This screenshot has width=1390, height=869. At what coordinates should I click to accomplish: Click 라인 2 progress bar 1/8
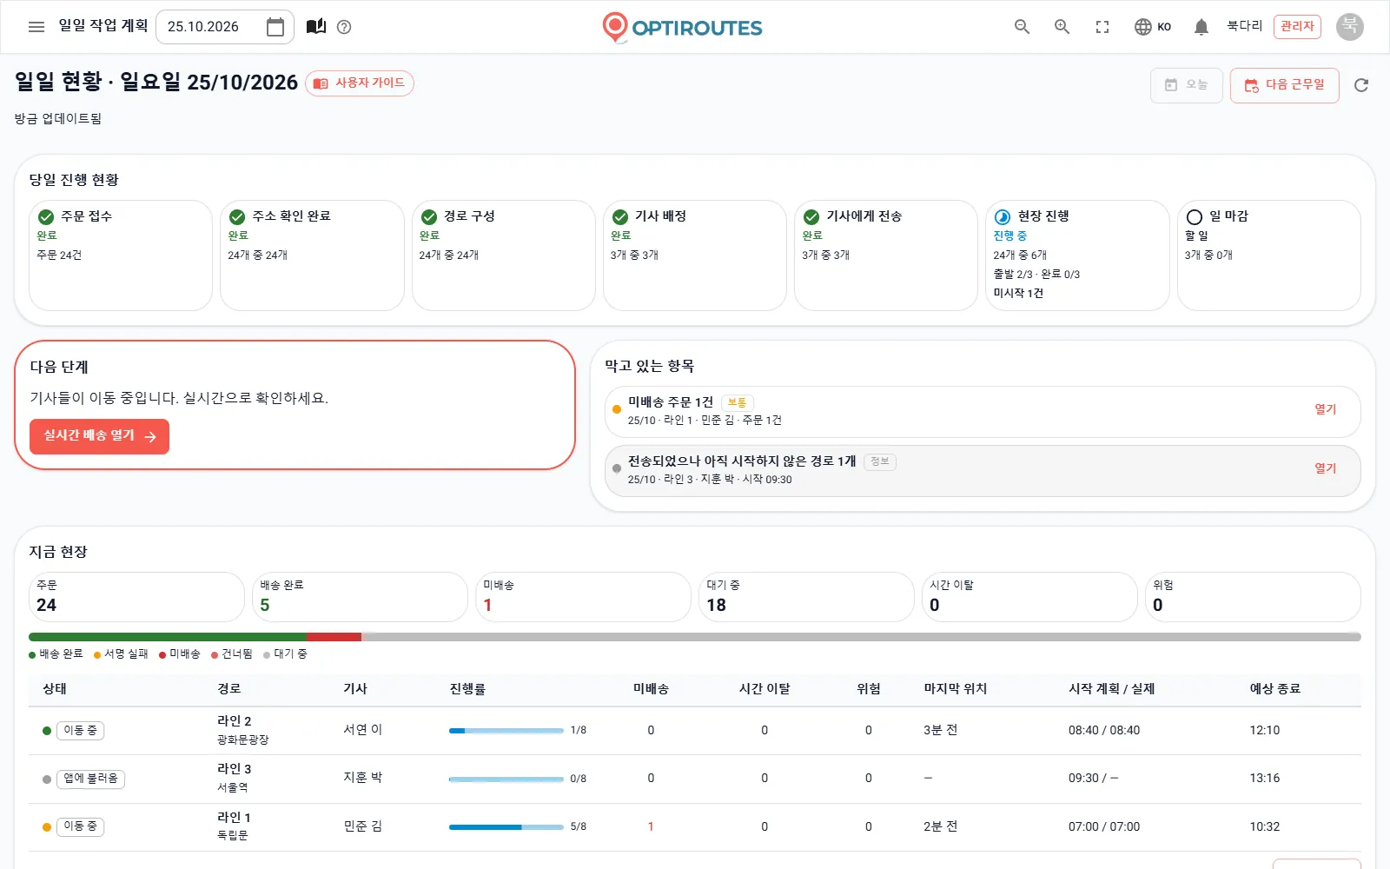[x=506, y=731]
